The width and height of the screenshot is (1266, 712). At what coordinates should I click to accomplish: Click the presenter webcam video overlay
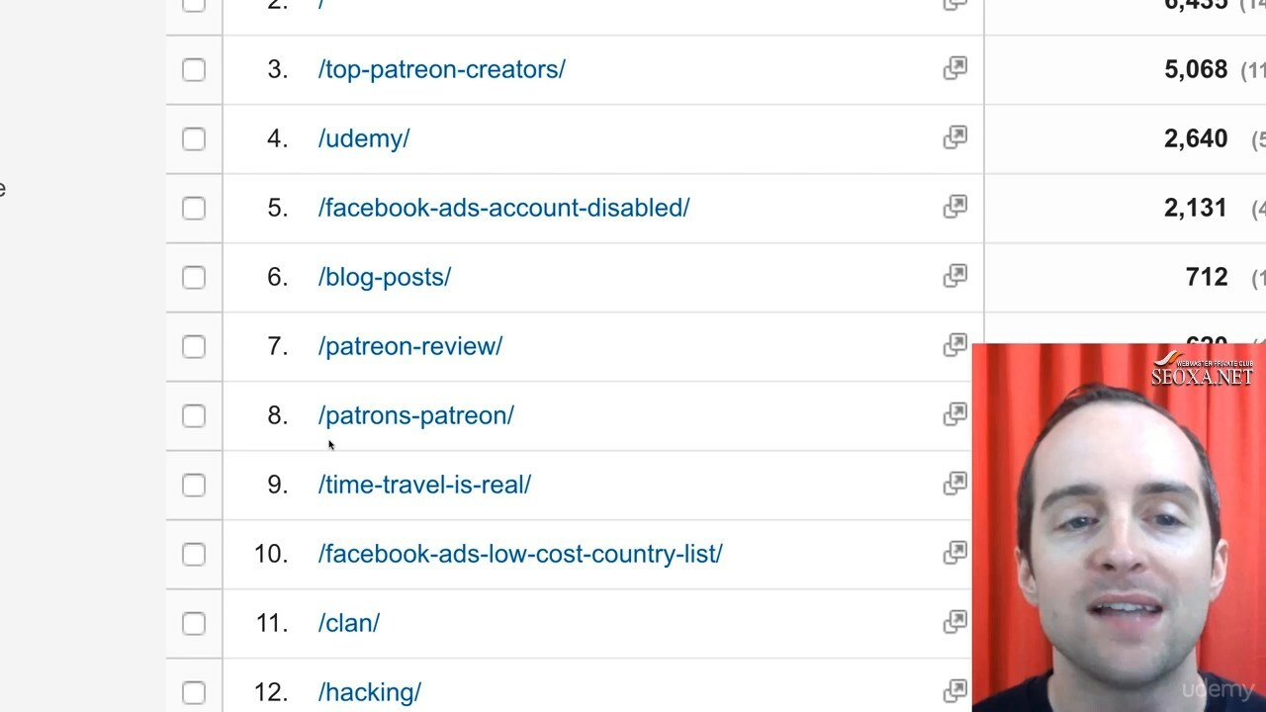(1119, 527)
